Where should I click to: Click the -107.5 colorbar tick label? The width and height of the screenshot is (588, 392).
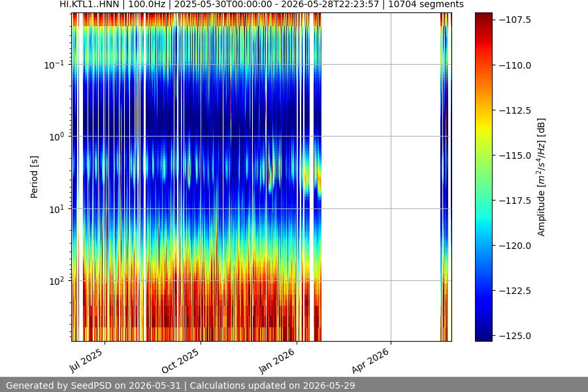click(515, 20)
